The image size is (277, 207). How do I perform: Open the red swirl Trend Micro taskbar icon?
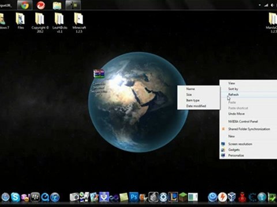41,5
